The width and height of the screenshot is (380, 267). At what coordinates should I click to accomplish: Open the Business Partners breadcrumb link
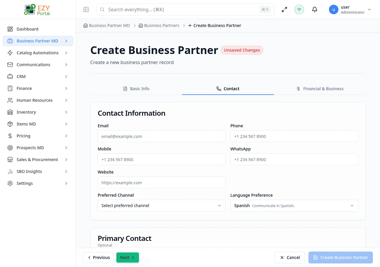[161, 26]
